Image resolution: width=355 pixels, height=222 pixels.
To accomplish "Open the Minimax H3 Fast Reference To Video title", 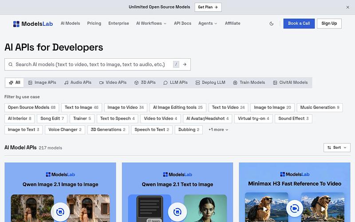I will tap(295, 184).
